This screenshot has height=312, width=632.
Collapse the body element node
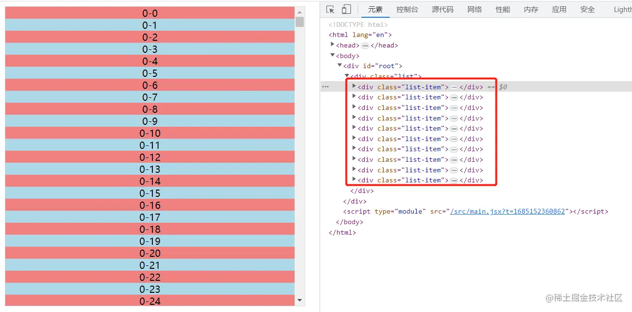[333, 55]
